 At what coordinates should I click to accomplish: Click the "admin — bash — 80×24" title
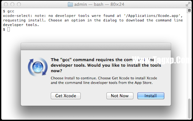99,4
